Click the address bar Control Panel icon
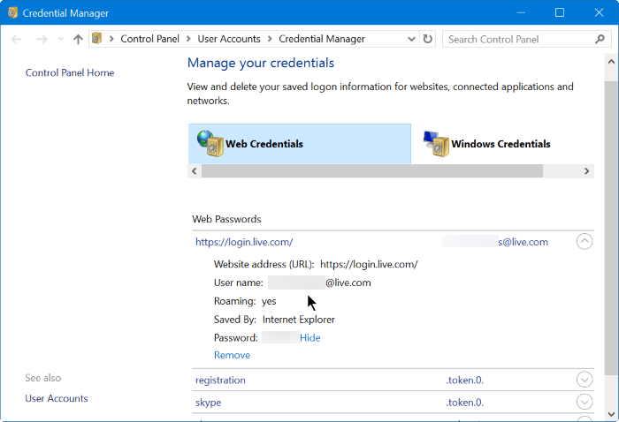 pos(97,39)
